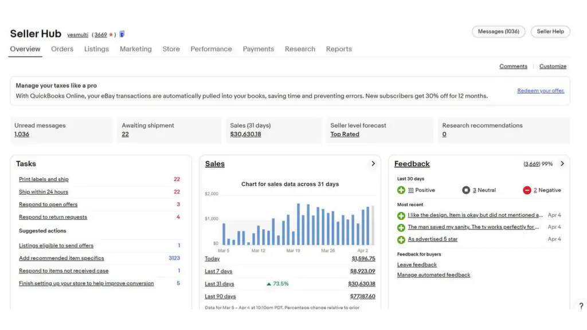This screenshot has height=330, width=587.
Task: Open the Comments link
Action: point(513,66)
